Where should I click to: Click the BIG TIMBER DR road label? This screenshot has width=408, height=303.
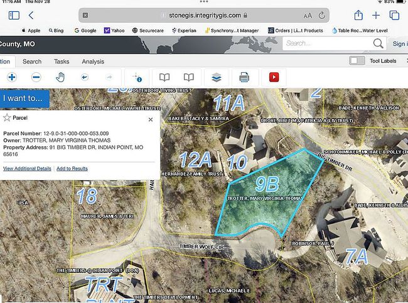[335, 162]
